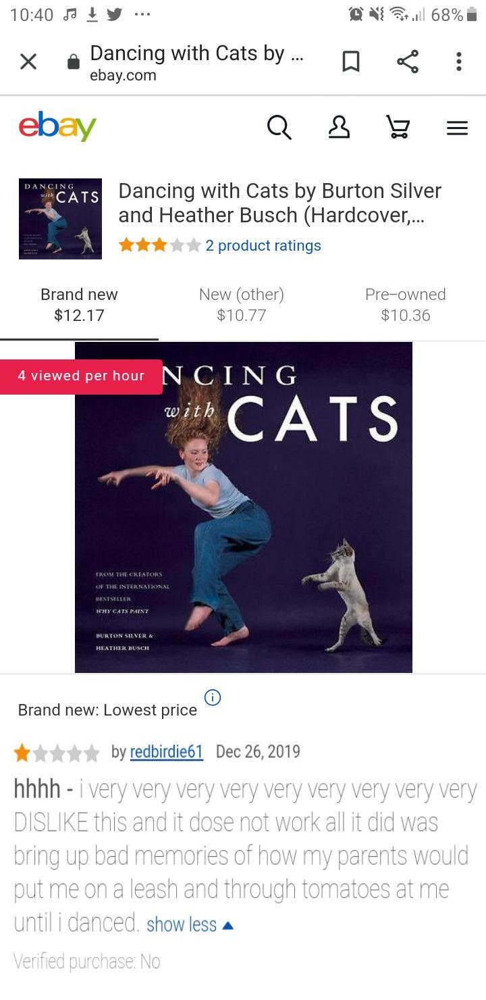Tap the info icon beside Lowest price
This screenshot has width=486, height=1000.
coord(212,698)
